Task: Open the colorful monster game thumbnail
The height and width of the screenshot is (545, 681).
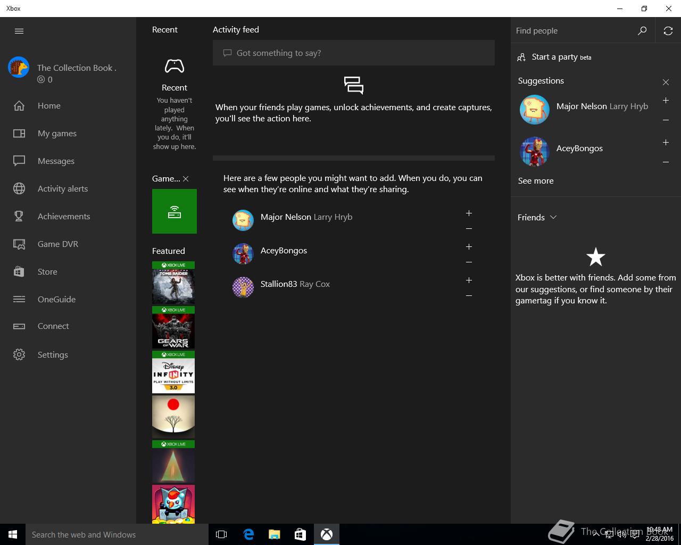Action: tap(173, 504)
